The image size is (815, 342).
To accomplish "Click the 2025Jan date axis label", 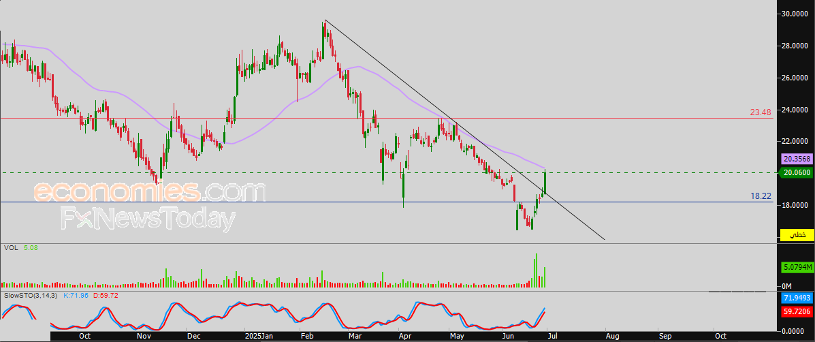I will point(258,337).
